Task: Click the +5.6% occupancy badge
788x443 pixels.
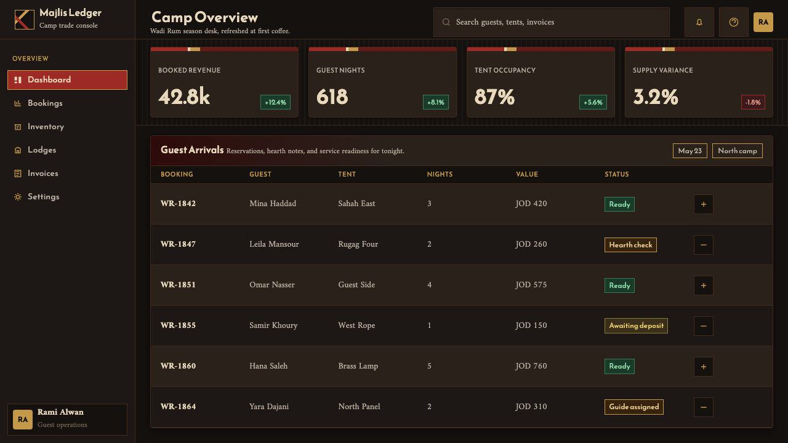Action: click(593, 103)
